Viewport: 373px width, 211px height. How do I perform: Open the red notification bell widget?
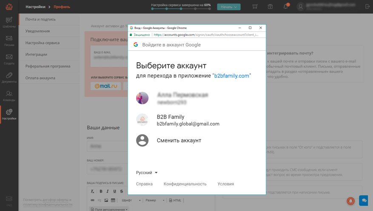tap(350, 201)
